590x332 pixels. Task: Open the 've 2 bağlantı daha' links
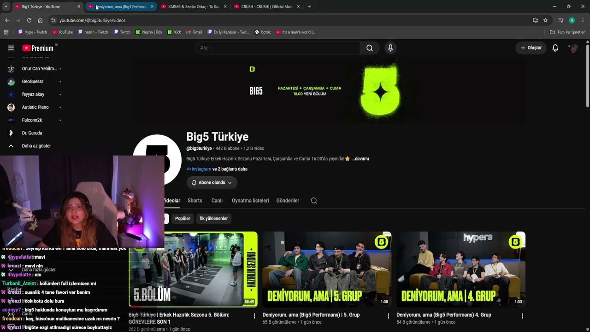(230, 169)
